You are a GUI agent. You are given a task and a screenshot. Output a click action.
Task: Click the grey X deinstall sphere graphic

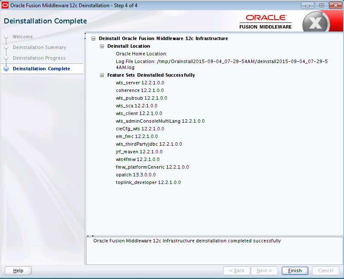pos(316,22)
